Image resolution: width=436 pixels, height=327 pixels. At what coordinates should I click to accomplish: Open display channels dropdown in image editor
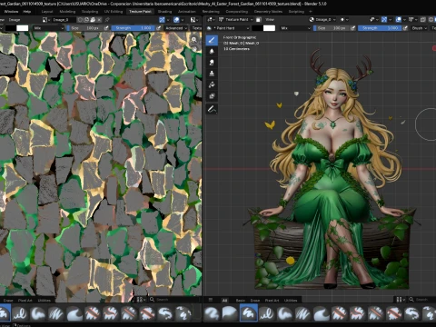pyautogui.click(x=194, y=20)
